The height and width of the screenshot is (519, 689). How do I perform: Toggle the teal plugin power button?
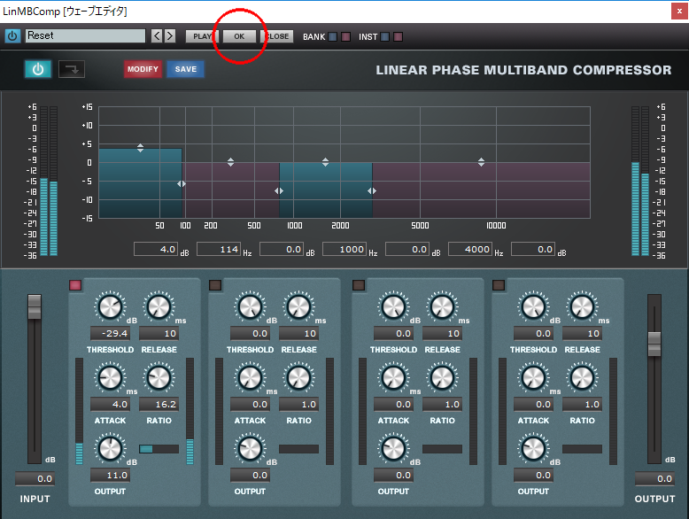pos(38,69)
